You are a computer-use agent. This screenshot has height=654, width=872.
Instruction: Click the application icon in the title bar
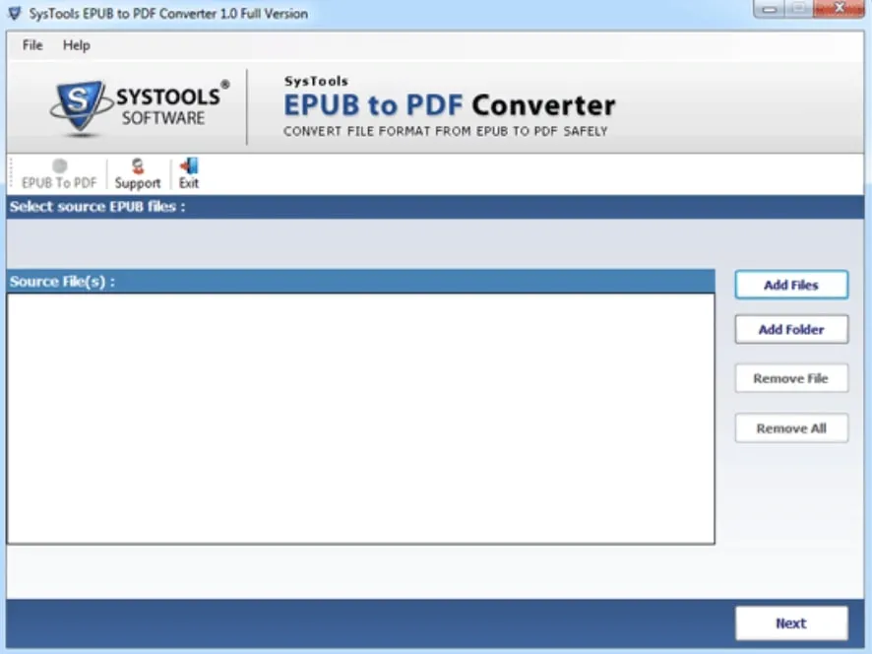click(13, 13)
